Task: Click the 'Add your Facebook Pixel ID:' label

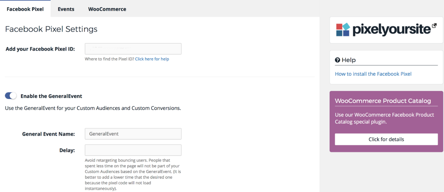Action: (40, 49)
